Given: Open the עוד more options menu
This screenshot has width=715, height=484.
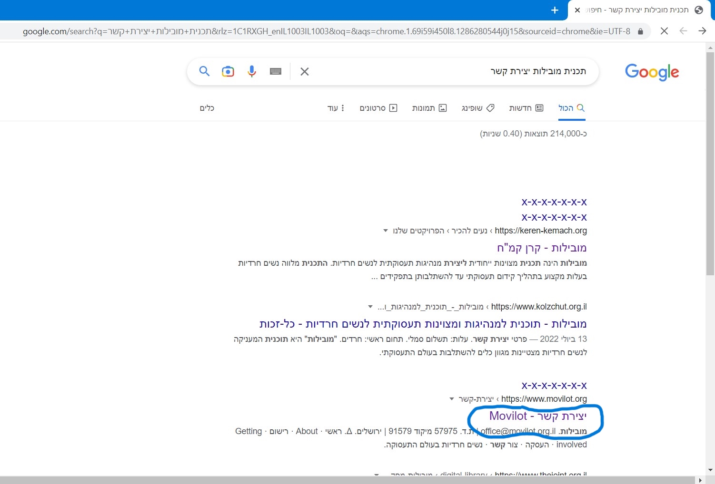Looking at the screenshot, I should click(336, 108).
